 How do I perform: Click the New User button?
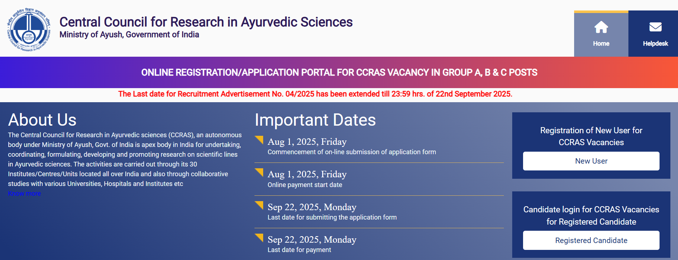(x=591, y=161)
